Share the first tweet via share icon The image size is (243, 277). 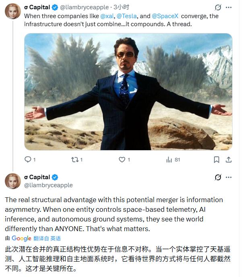229,159
